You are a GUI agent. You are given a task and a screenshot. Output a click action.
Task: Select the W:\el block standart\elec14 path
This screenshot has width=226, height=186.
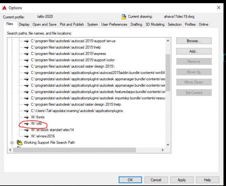pyautogui.click(x=53, y=130)
